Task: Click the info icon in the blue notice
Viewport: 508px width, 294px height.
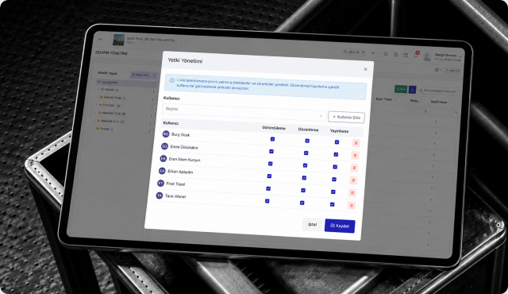Action: pos(171,80)
